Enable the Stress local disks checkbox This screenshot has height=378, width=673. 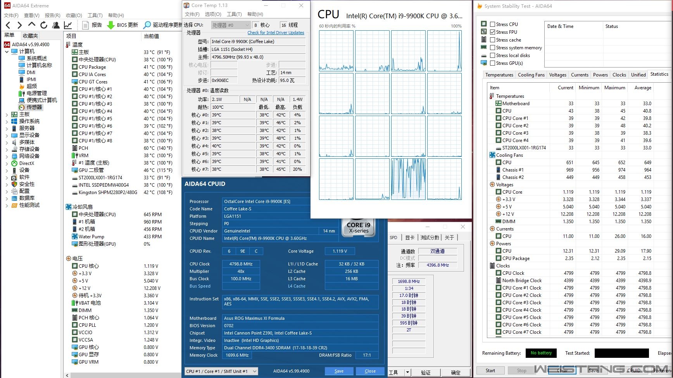click(x=492, y=55)
